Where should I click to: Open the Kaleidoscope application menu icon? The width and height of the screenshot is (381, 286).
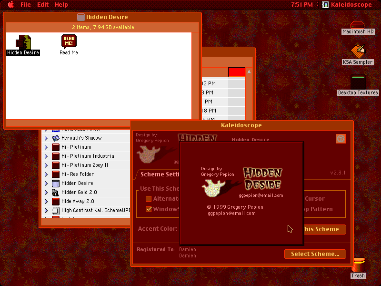(x=325, y=5)
